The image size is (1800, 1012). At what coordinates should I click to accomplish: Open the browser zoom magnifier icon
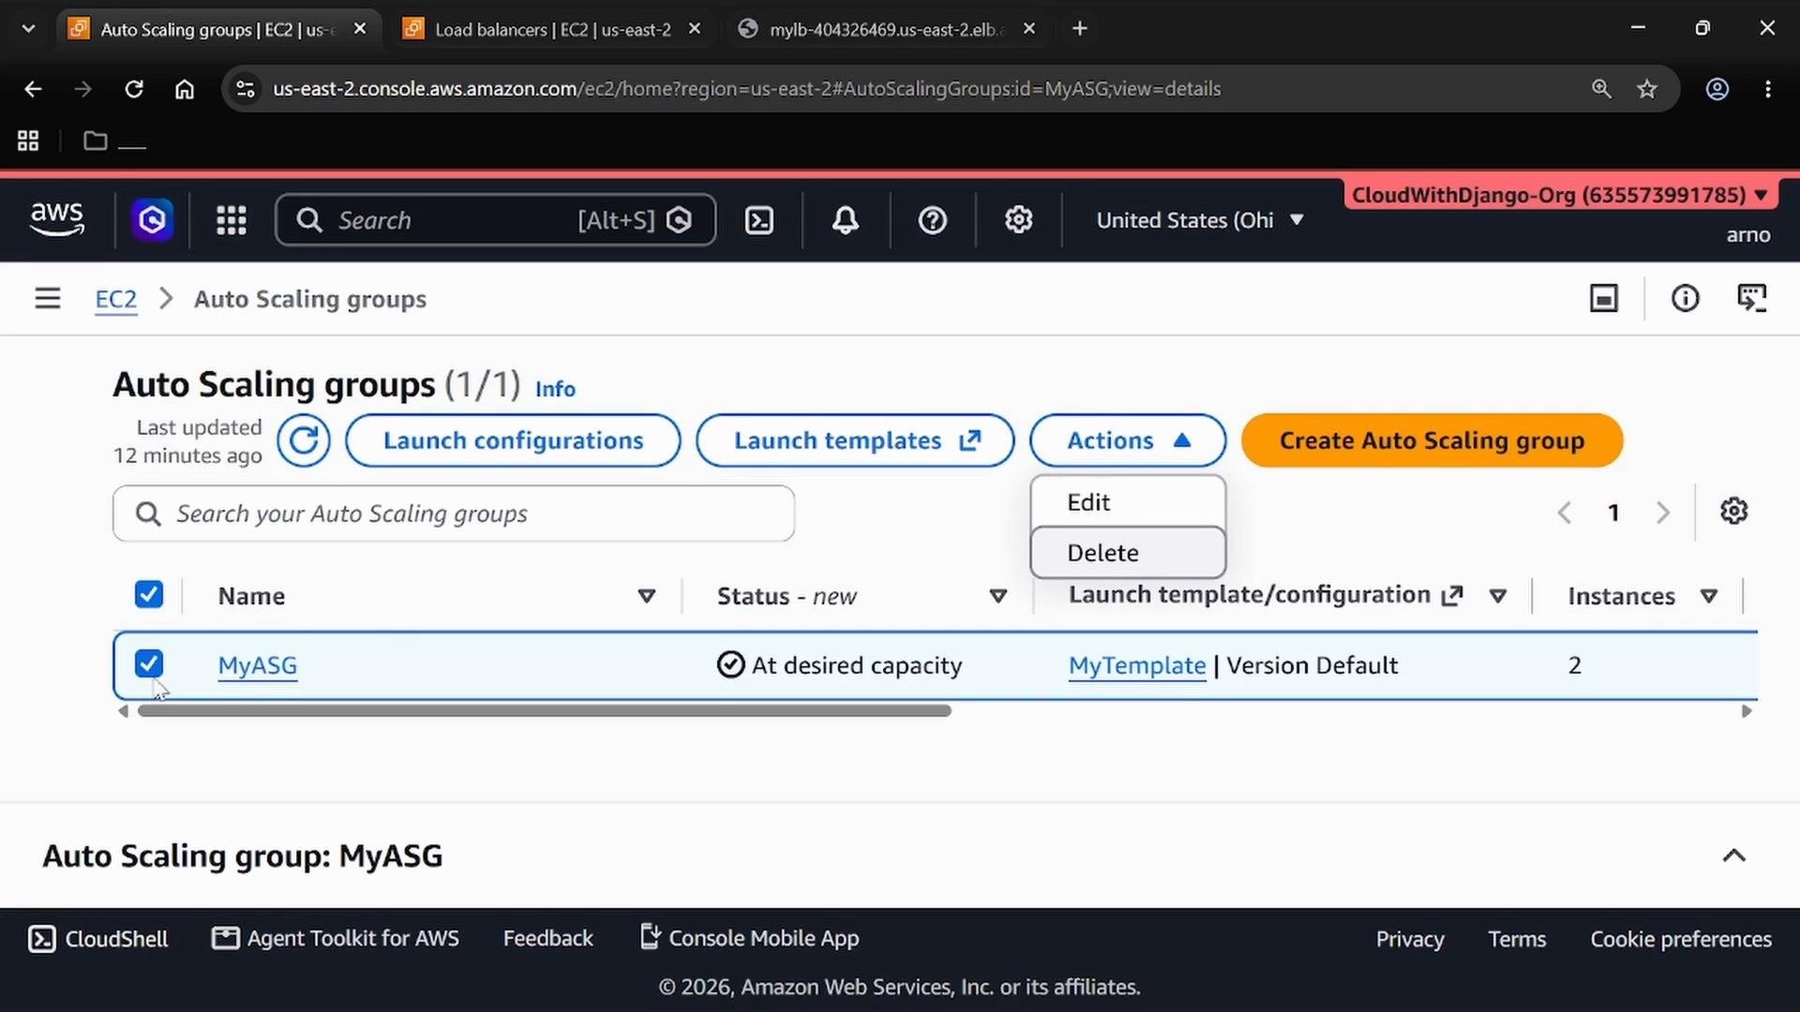point(1601,89)
